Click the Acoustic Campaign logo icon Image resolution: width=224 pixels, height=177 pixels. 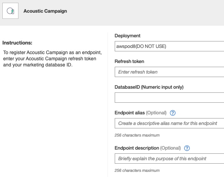click(11, 11)
